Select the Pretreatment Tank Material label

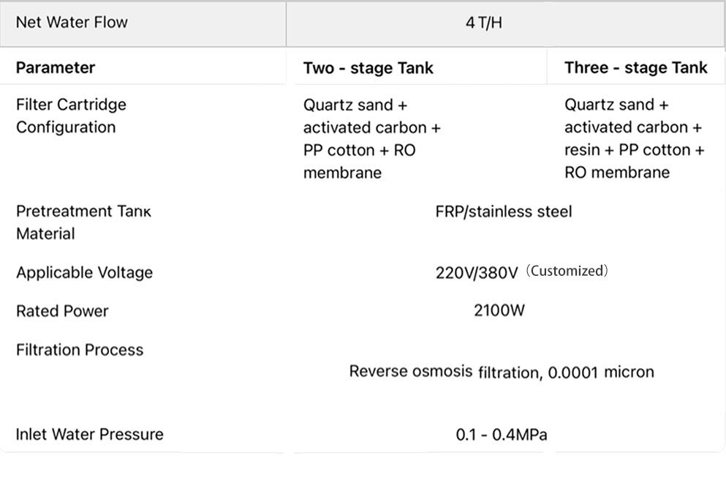[x=83, y=222]
